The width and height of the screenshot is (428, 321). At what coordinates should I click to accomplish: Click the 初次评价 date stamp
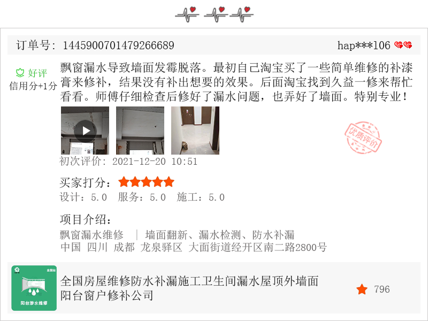(128, 162)
